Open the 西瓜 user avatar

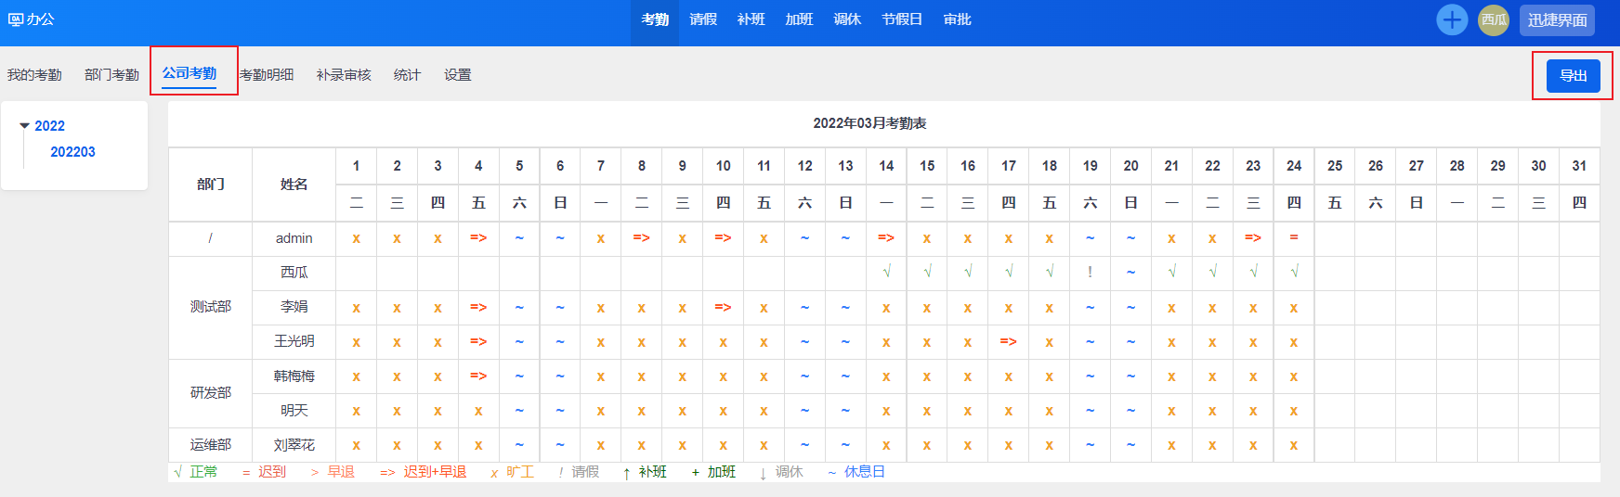click(x=1494, y=19)
